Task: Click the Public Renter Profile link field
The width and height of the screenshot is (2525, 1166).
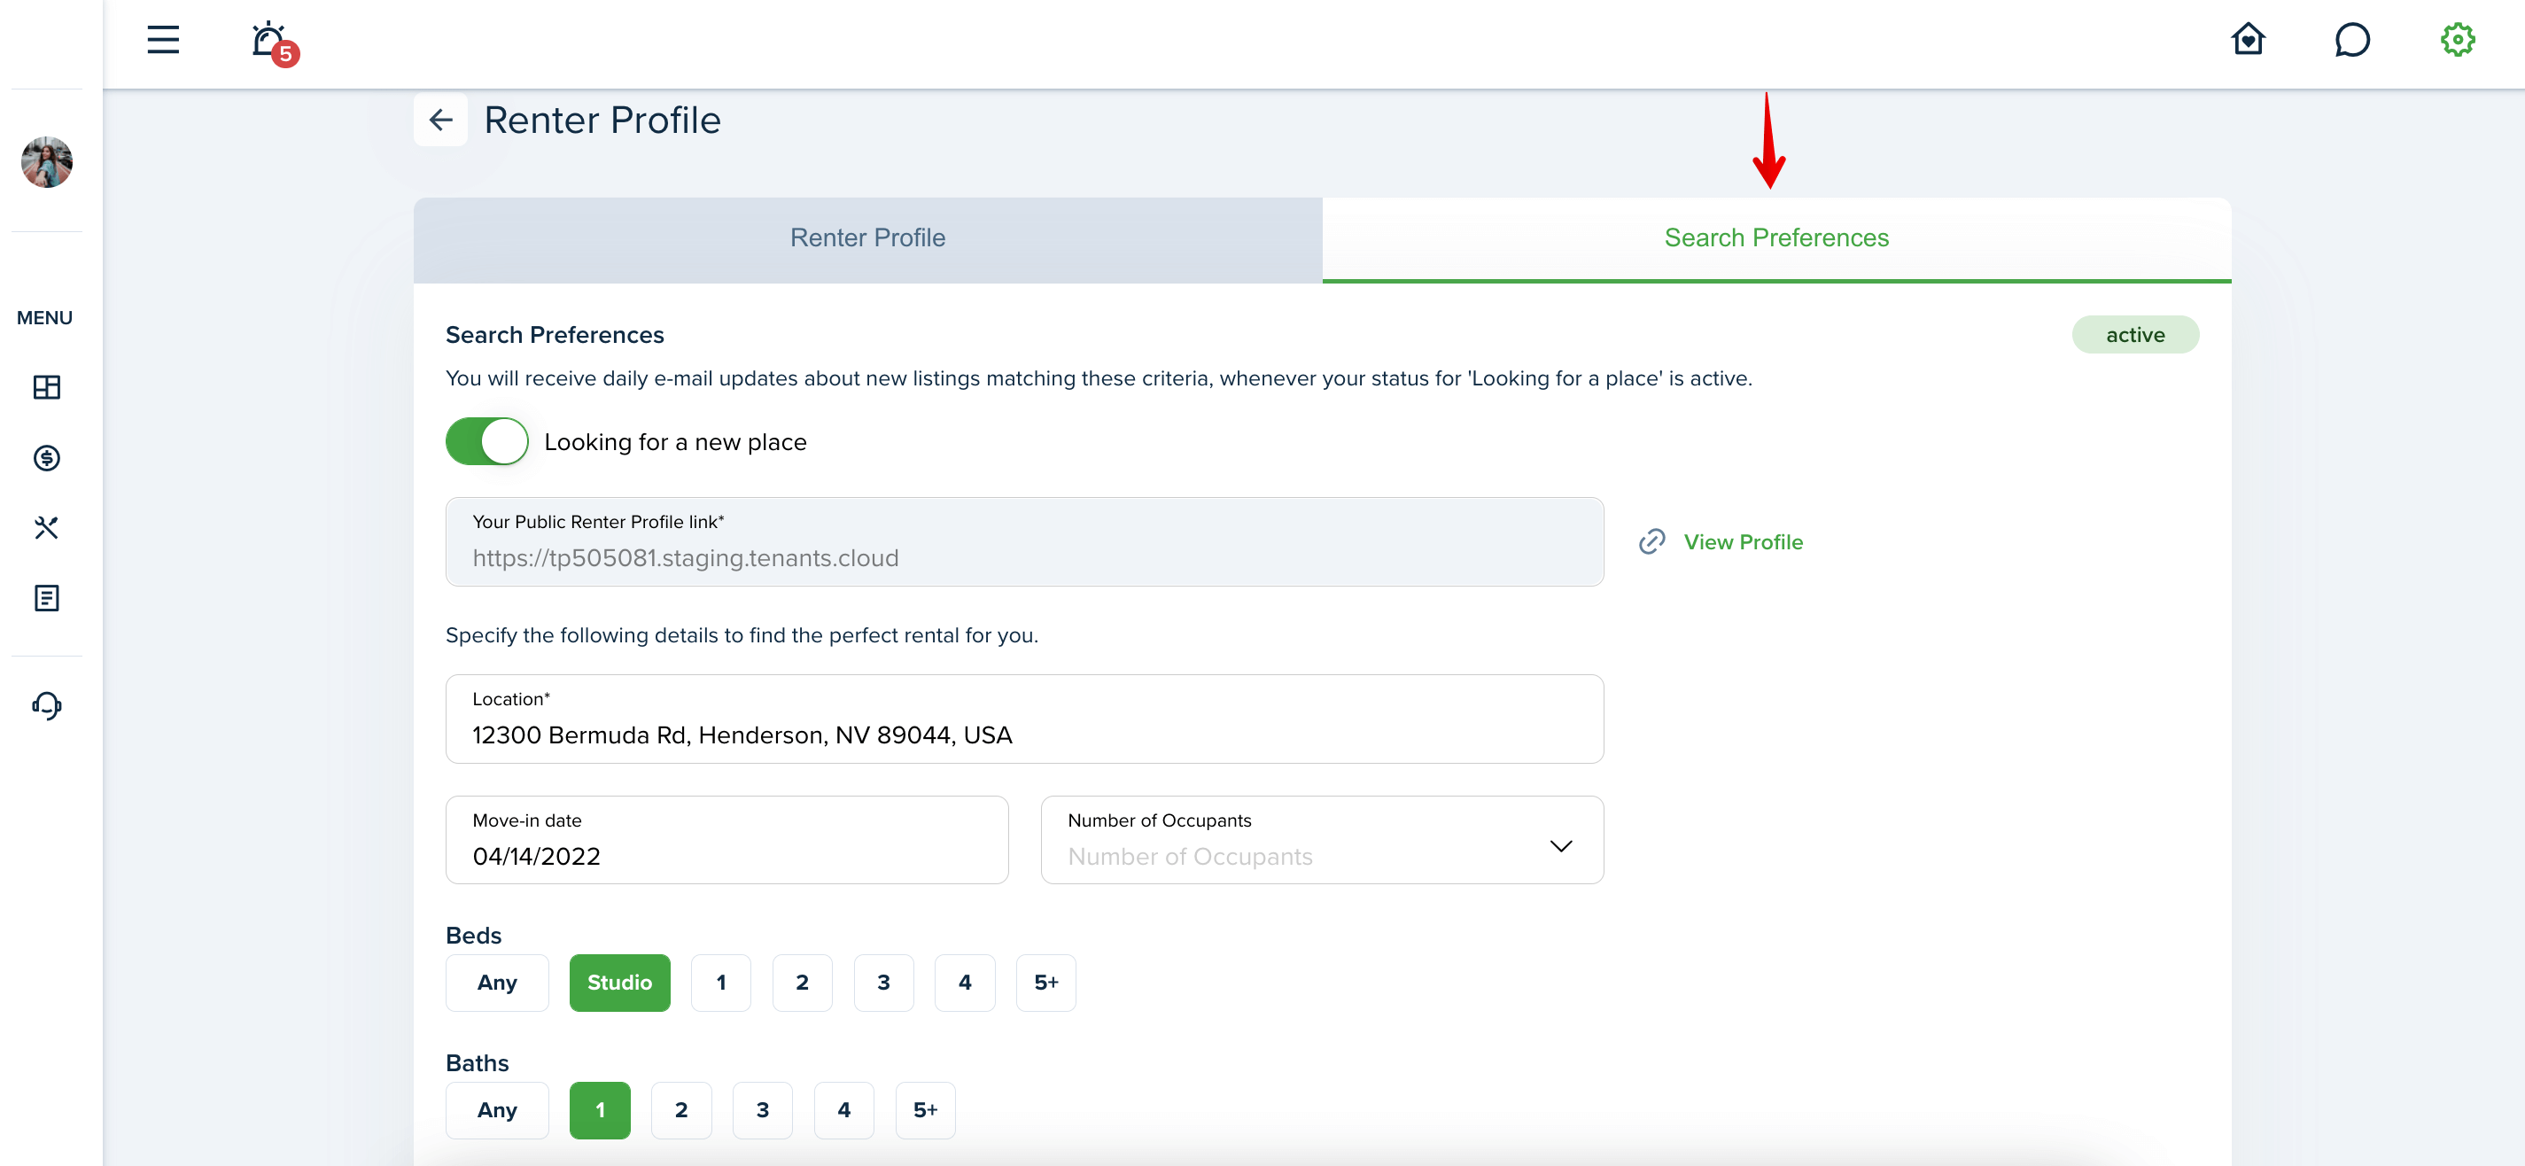Action: [1024, 541]
